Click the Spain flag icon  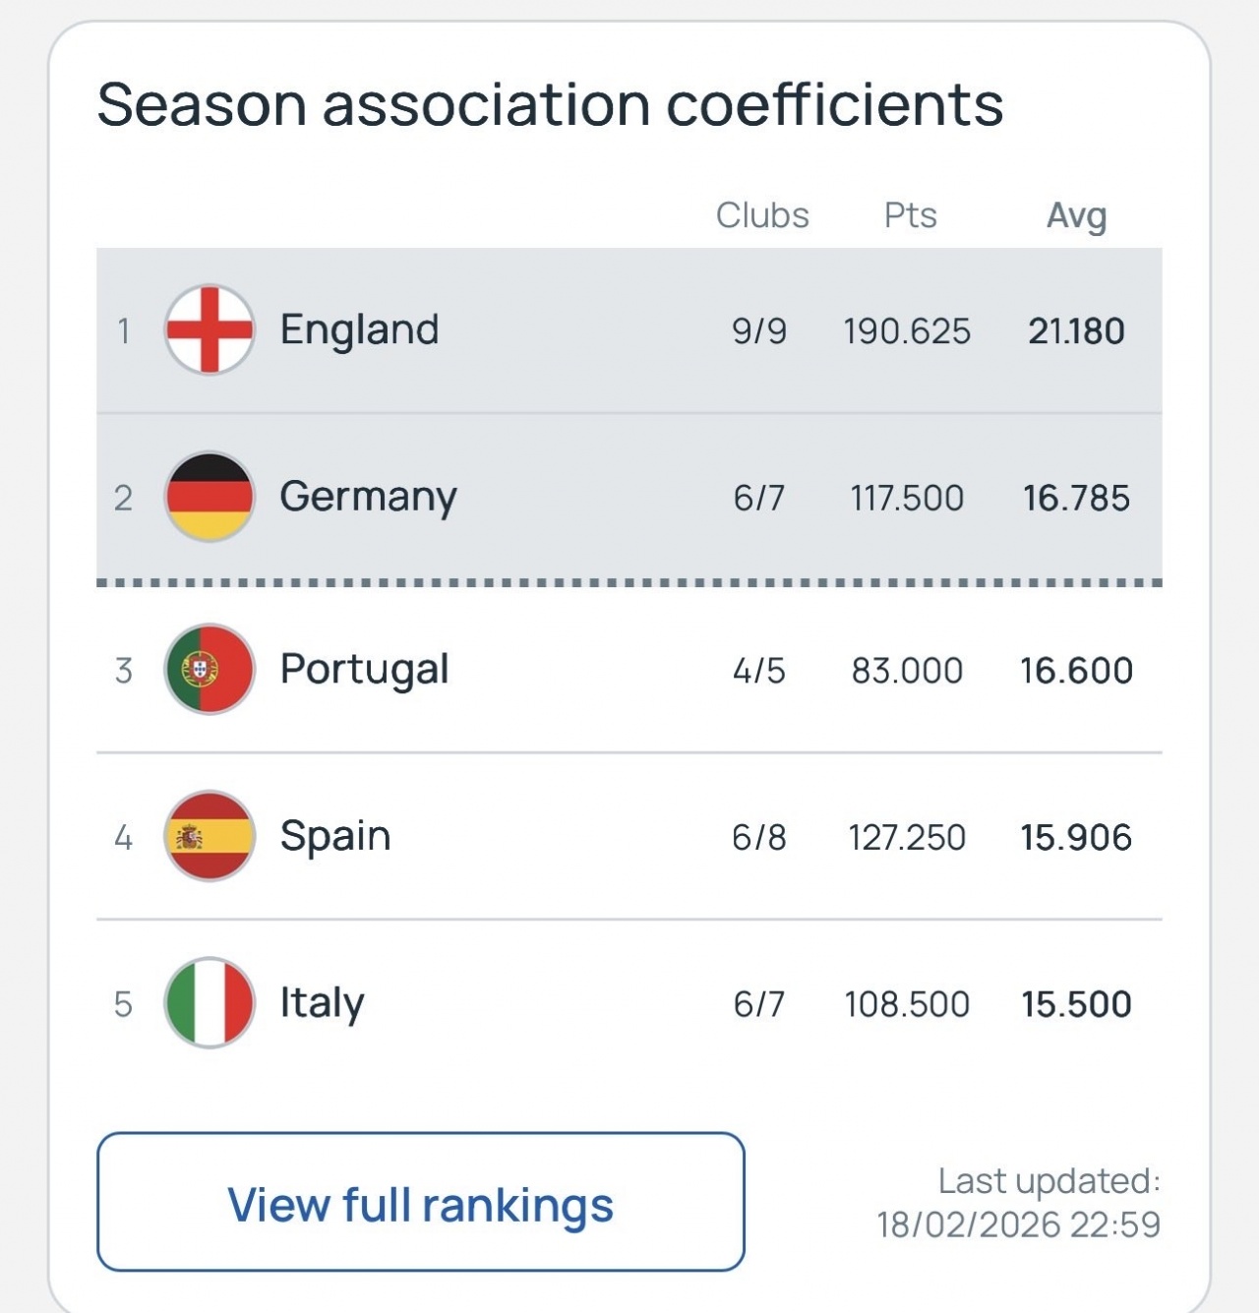[210, 836]
